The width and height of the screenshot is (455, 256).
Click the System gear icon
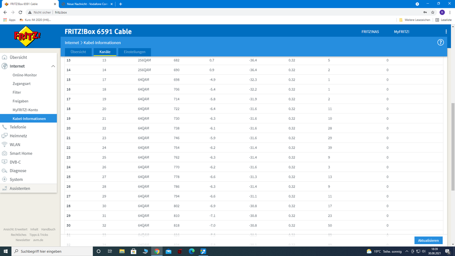point(5,179)
